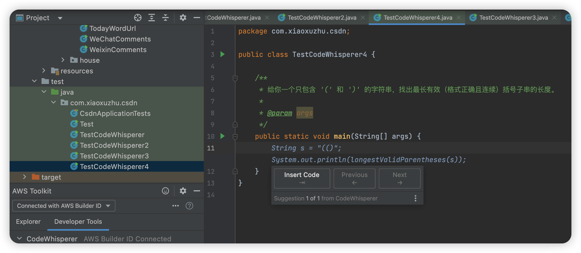Click the TestCodeWhisperer4.java tab file icon
This screenshot has height=253, width=581.
pyautogui.click(x=377, y=18)
